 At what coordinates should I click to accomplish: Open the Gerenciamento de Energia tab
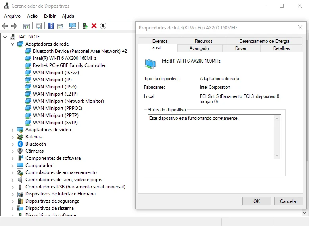(264, 41)
